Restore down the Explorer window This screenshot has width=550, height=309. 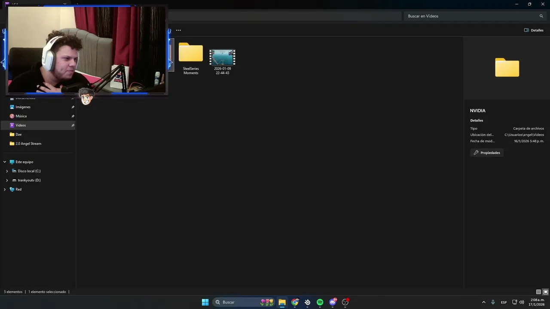[x=529, y=4]
